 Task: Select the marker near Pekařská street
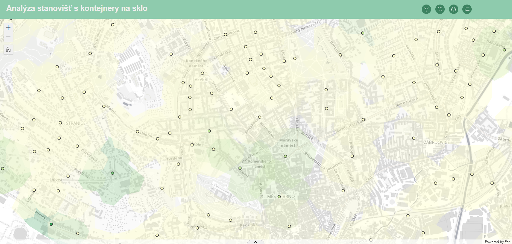[230, 220]
